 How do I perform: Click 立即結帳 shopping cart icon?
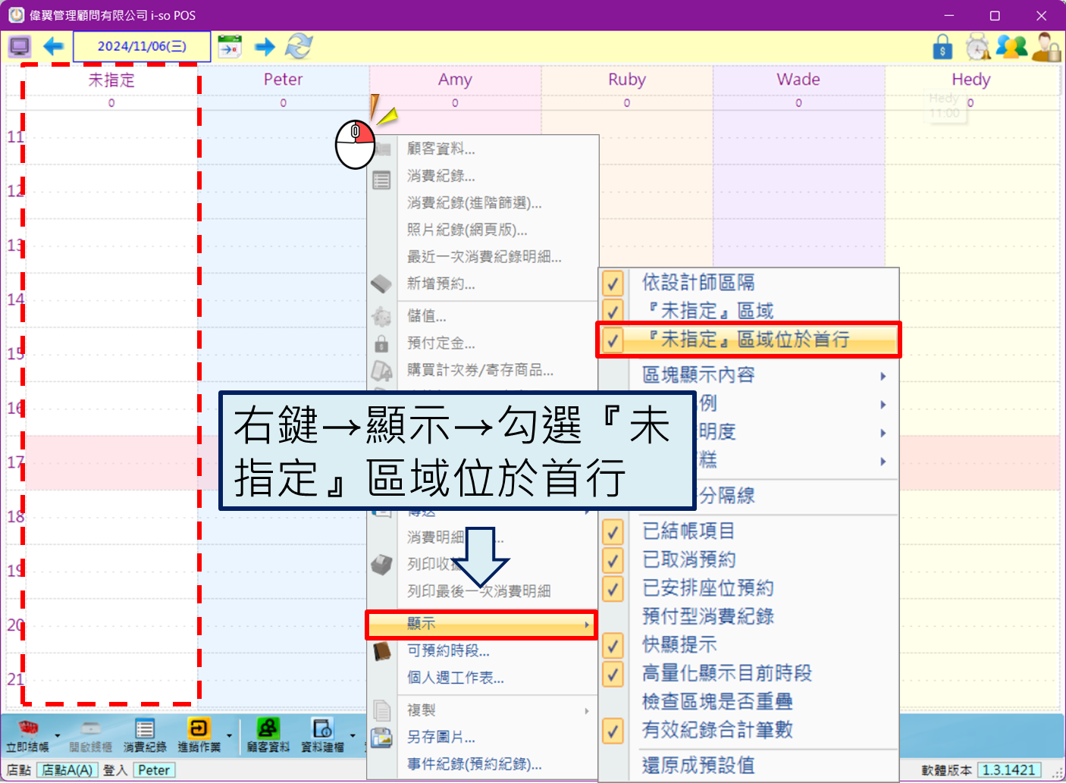coord(28,735)
